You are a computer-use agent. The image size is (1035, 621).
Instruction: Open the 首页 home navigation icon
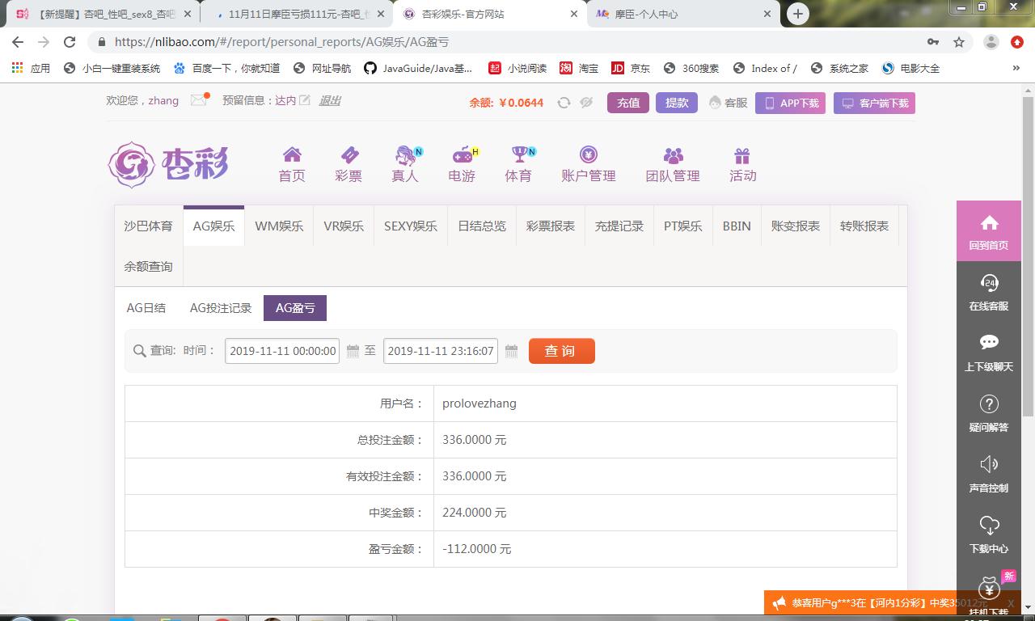tap(292, 155)
